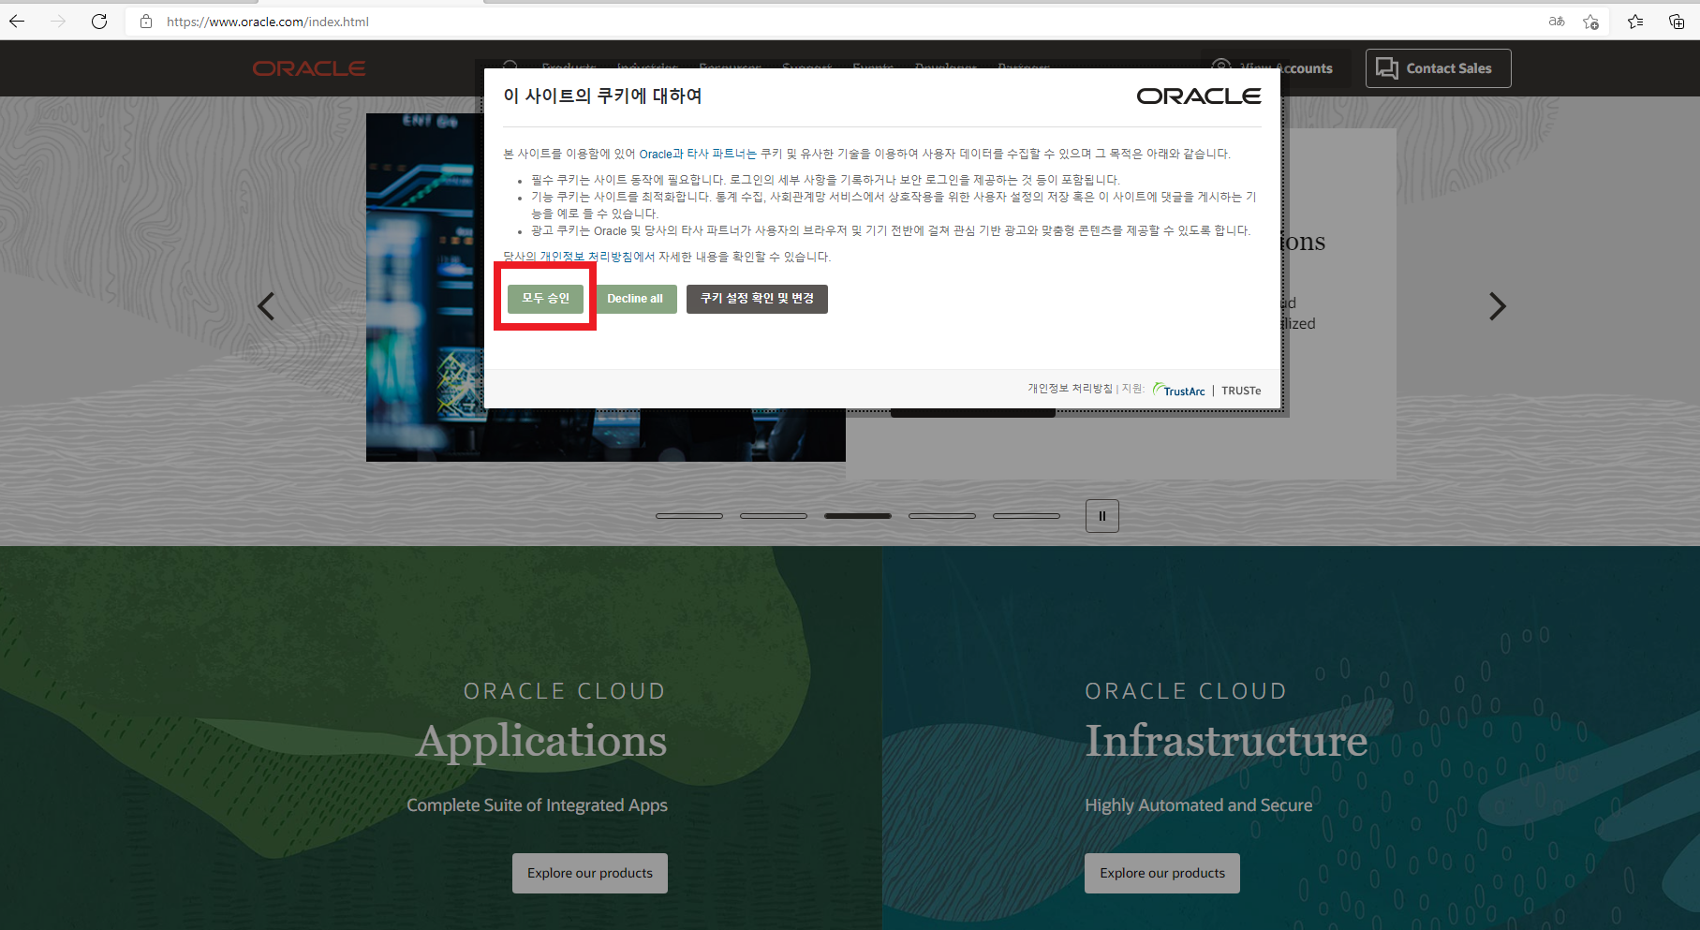Click the Infrastructure heading
Image resolution: width=1700 pixels, height=930 pixels.
(x=1226, y=741)
